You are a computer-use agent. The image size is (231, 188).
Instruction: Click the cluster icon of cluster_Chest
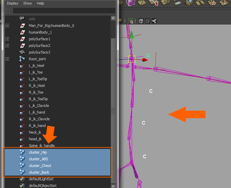coord(22,165)
